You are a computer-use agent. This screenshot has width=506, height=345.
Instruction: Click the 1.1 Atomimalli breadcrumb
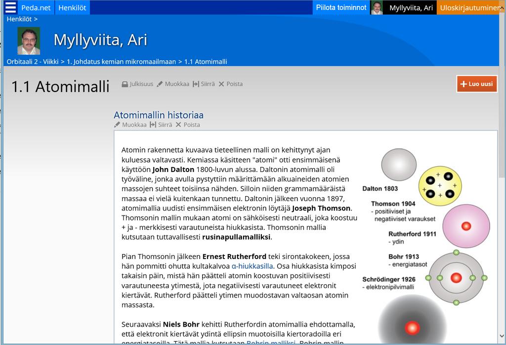click(206, 62)
